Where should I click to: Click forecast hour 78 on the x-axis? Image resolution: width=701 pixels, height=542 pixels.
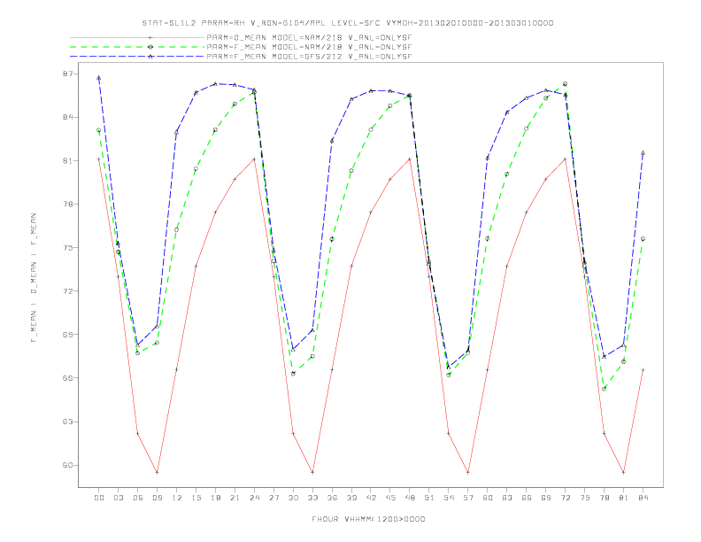[604, 498]
